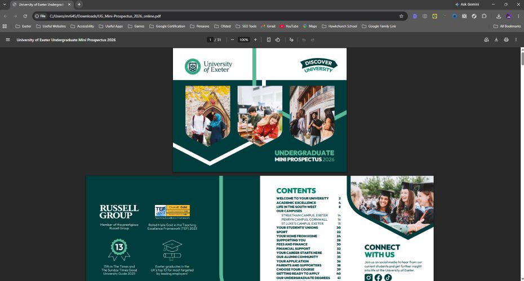Viewport: 524px width, 281px height.
Task: Expand the tab search dropdown arrow
Action: point(5,5)
